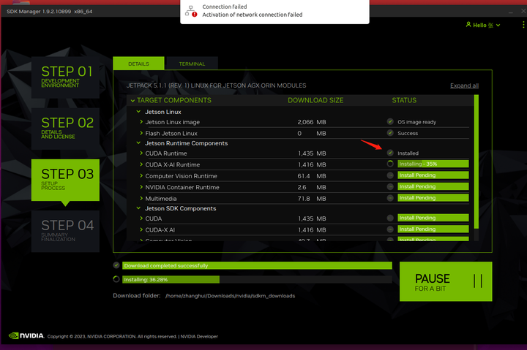
Task: Go to Step 01 Development Environment
Action: [66, 77]
